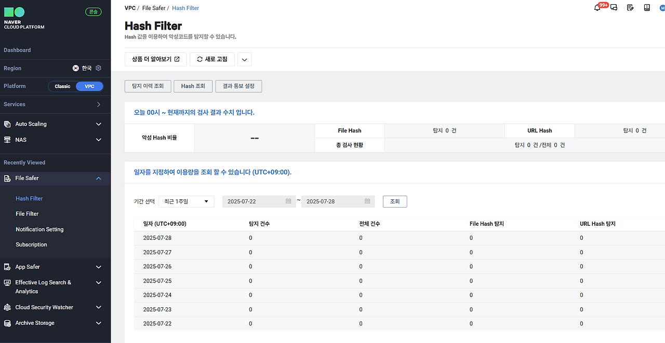Click the Effective Log Search icon

7,282
